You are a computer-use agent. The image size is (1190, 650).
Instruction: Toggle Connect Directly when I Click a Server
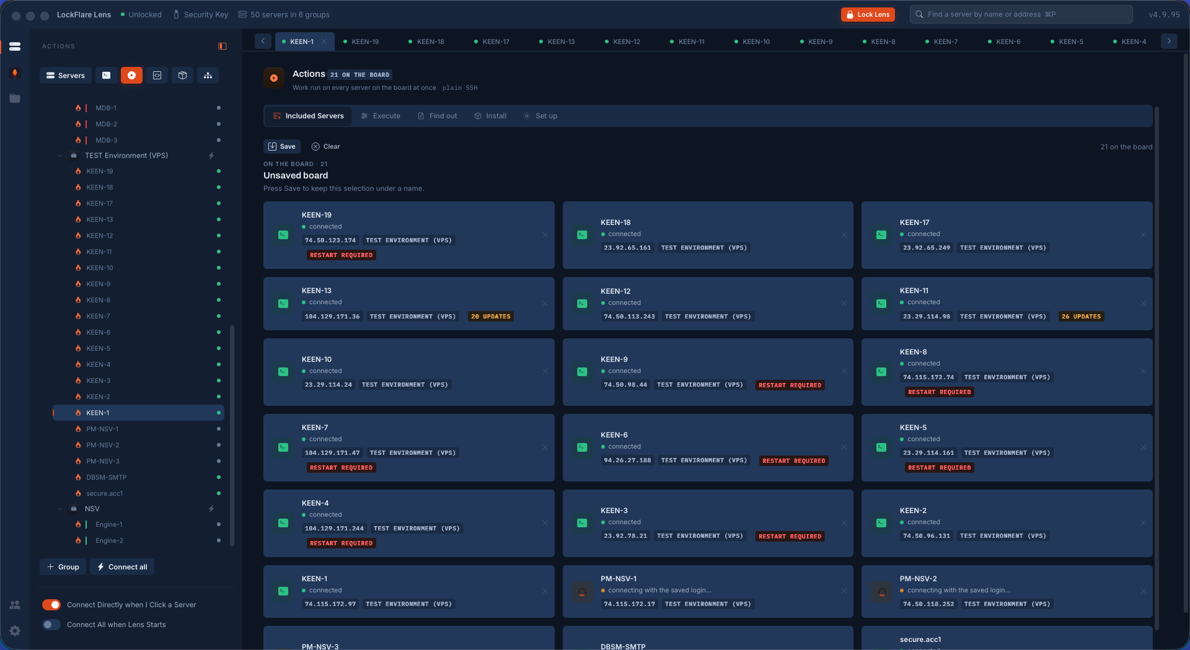coord(51,605)
